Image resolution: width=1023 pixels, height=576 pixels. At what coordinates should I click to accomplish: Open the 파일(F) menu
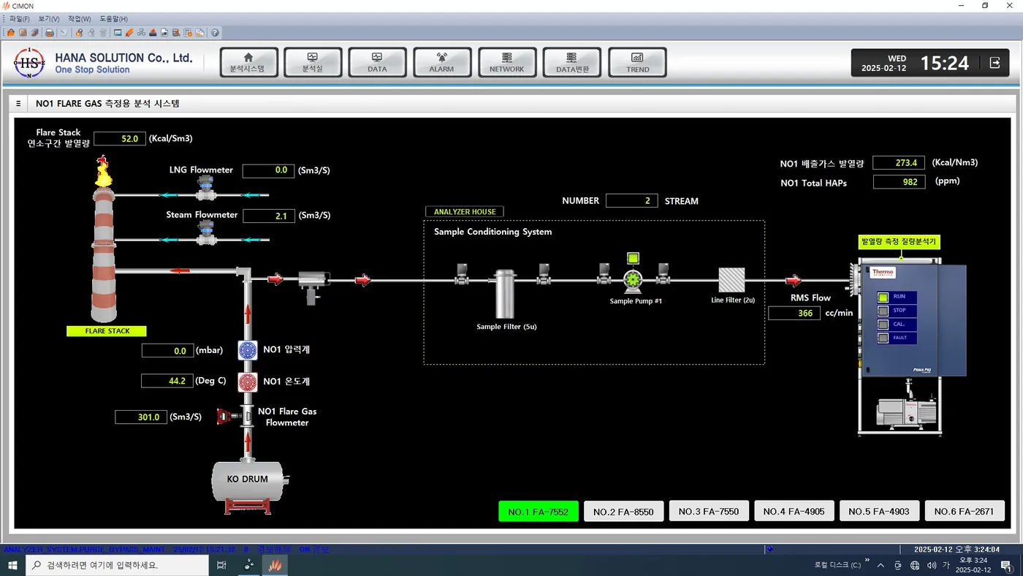pos(20,18)
